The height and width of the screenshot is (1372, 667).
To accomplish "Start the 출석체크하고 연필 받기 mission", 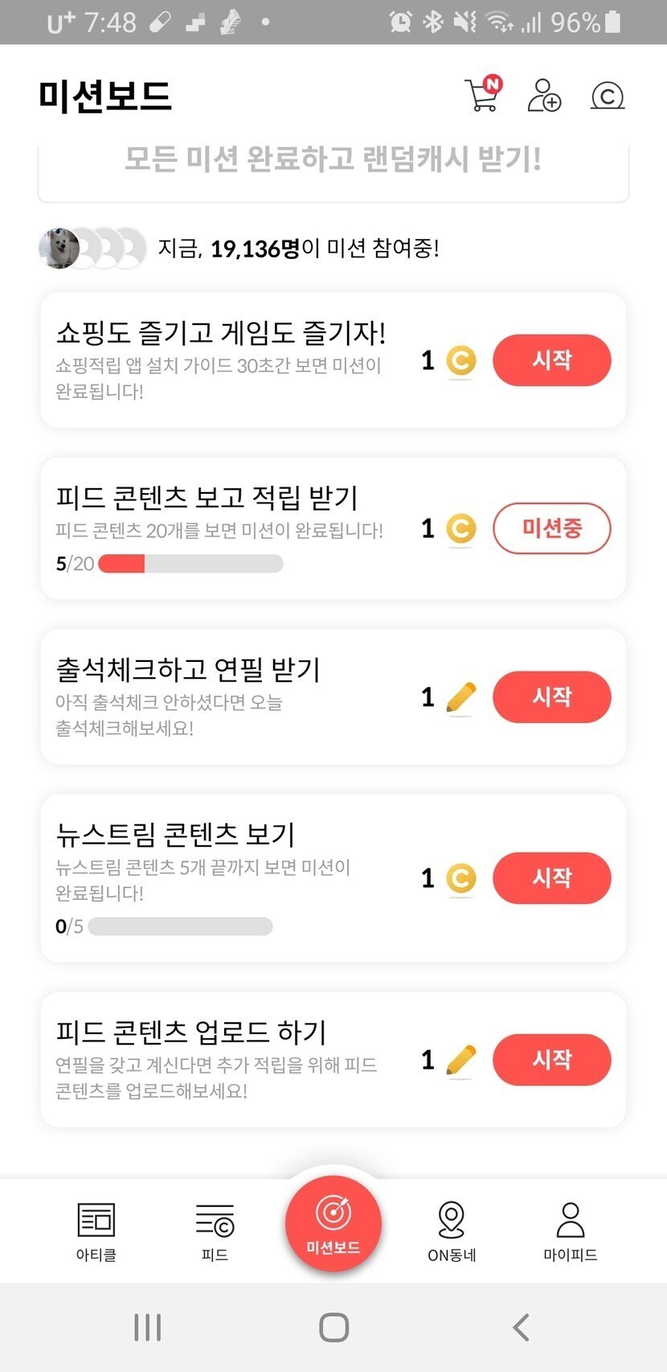I will point(551,697).
